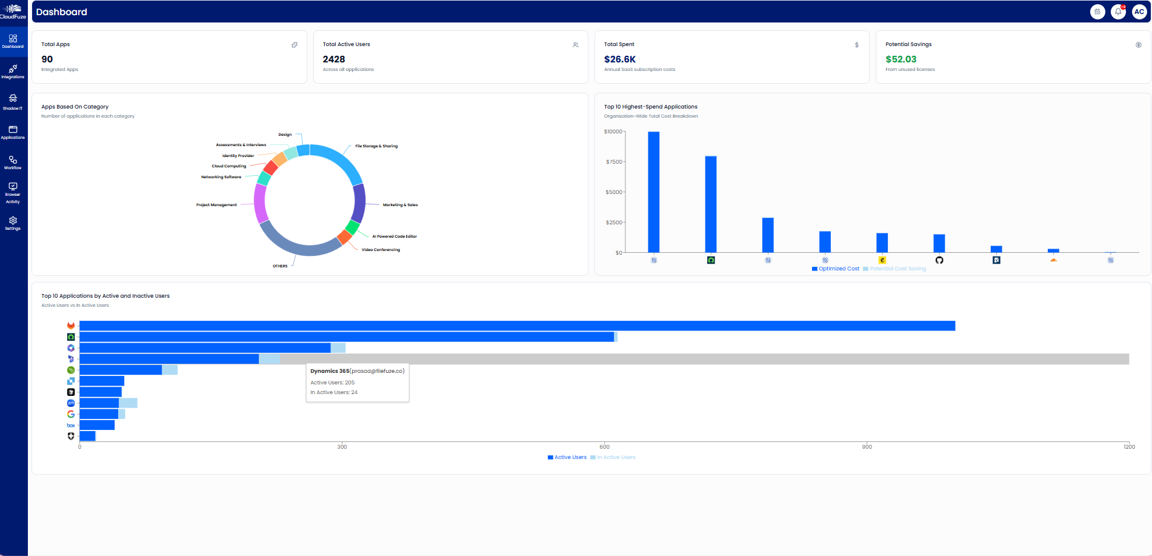Select the GitLab icon beside the users chart
Screen dimensions: 1152x556
[x=71, y=326]
